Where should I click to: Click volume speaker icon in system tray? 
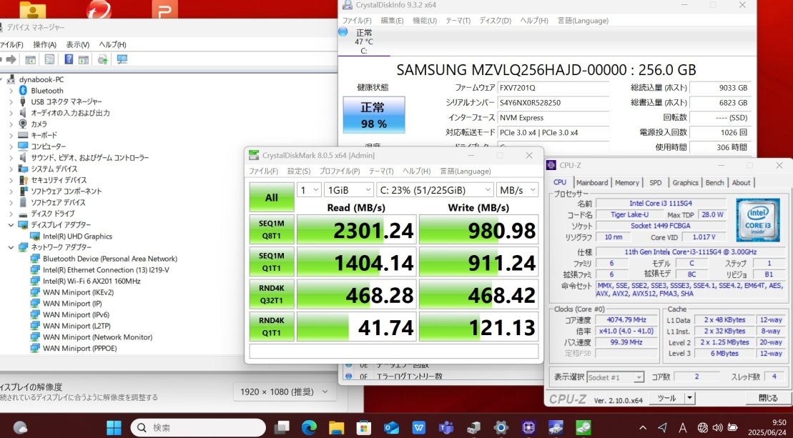point(717,428)
